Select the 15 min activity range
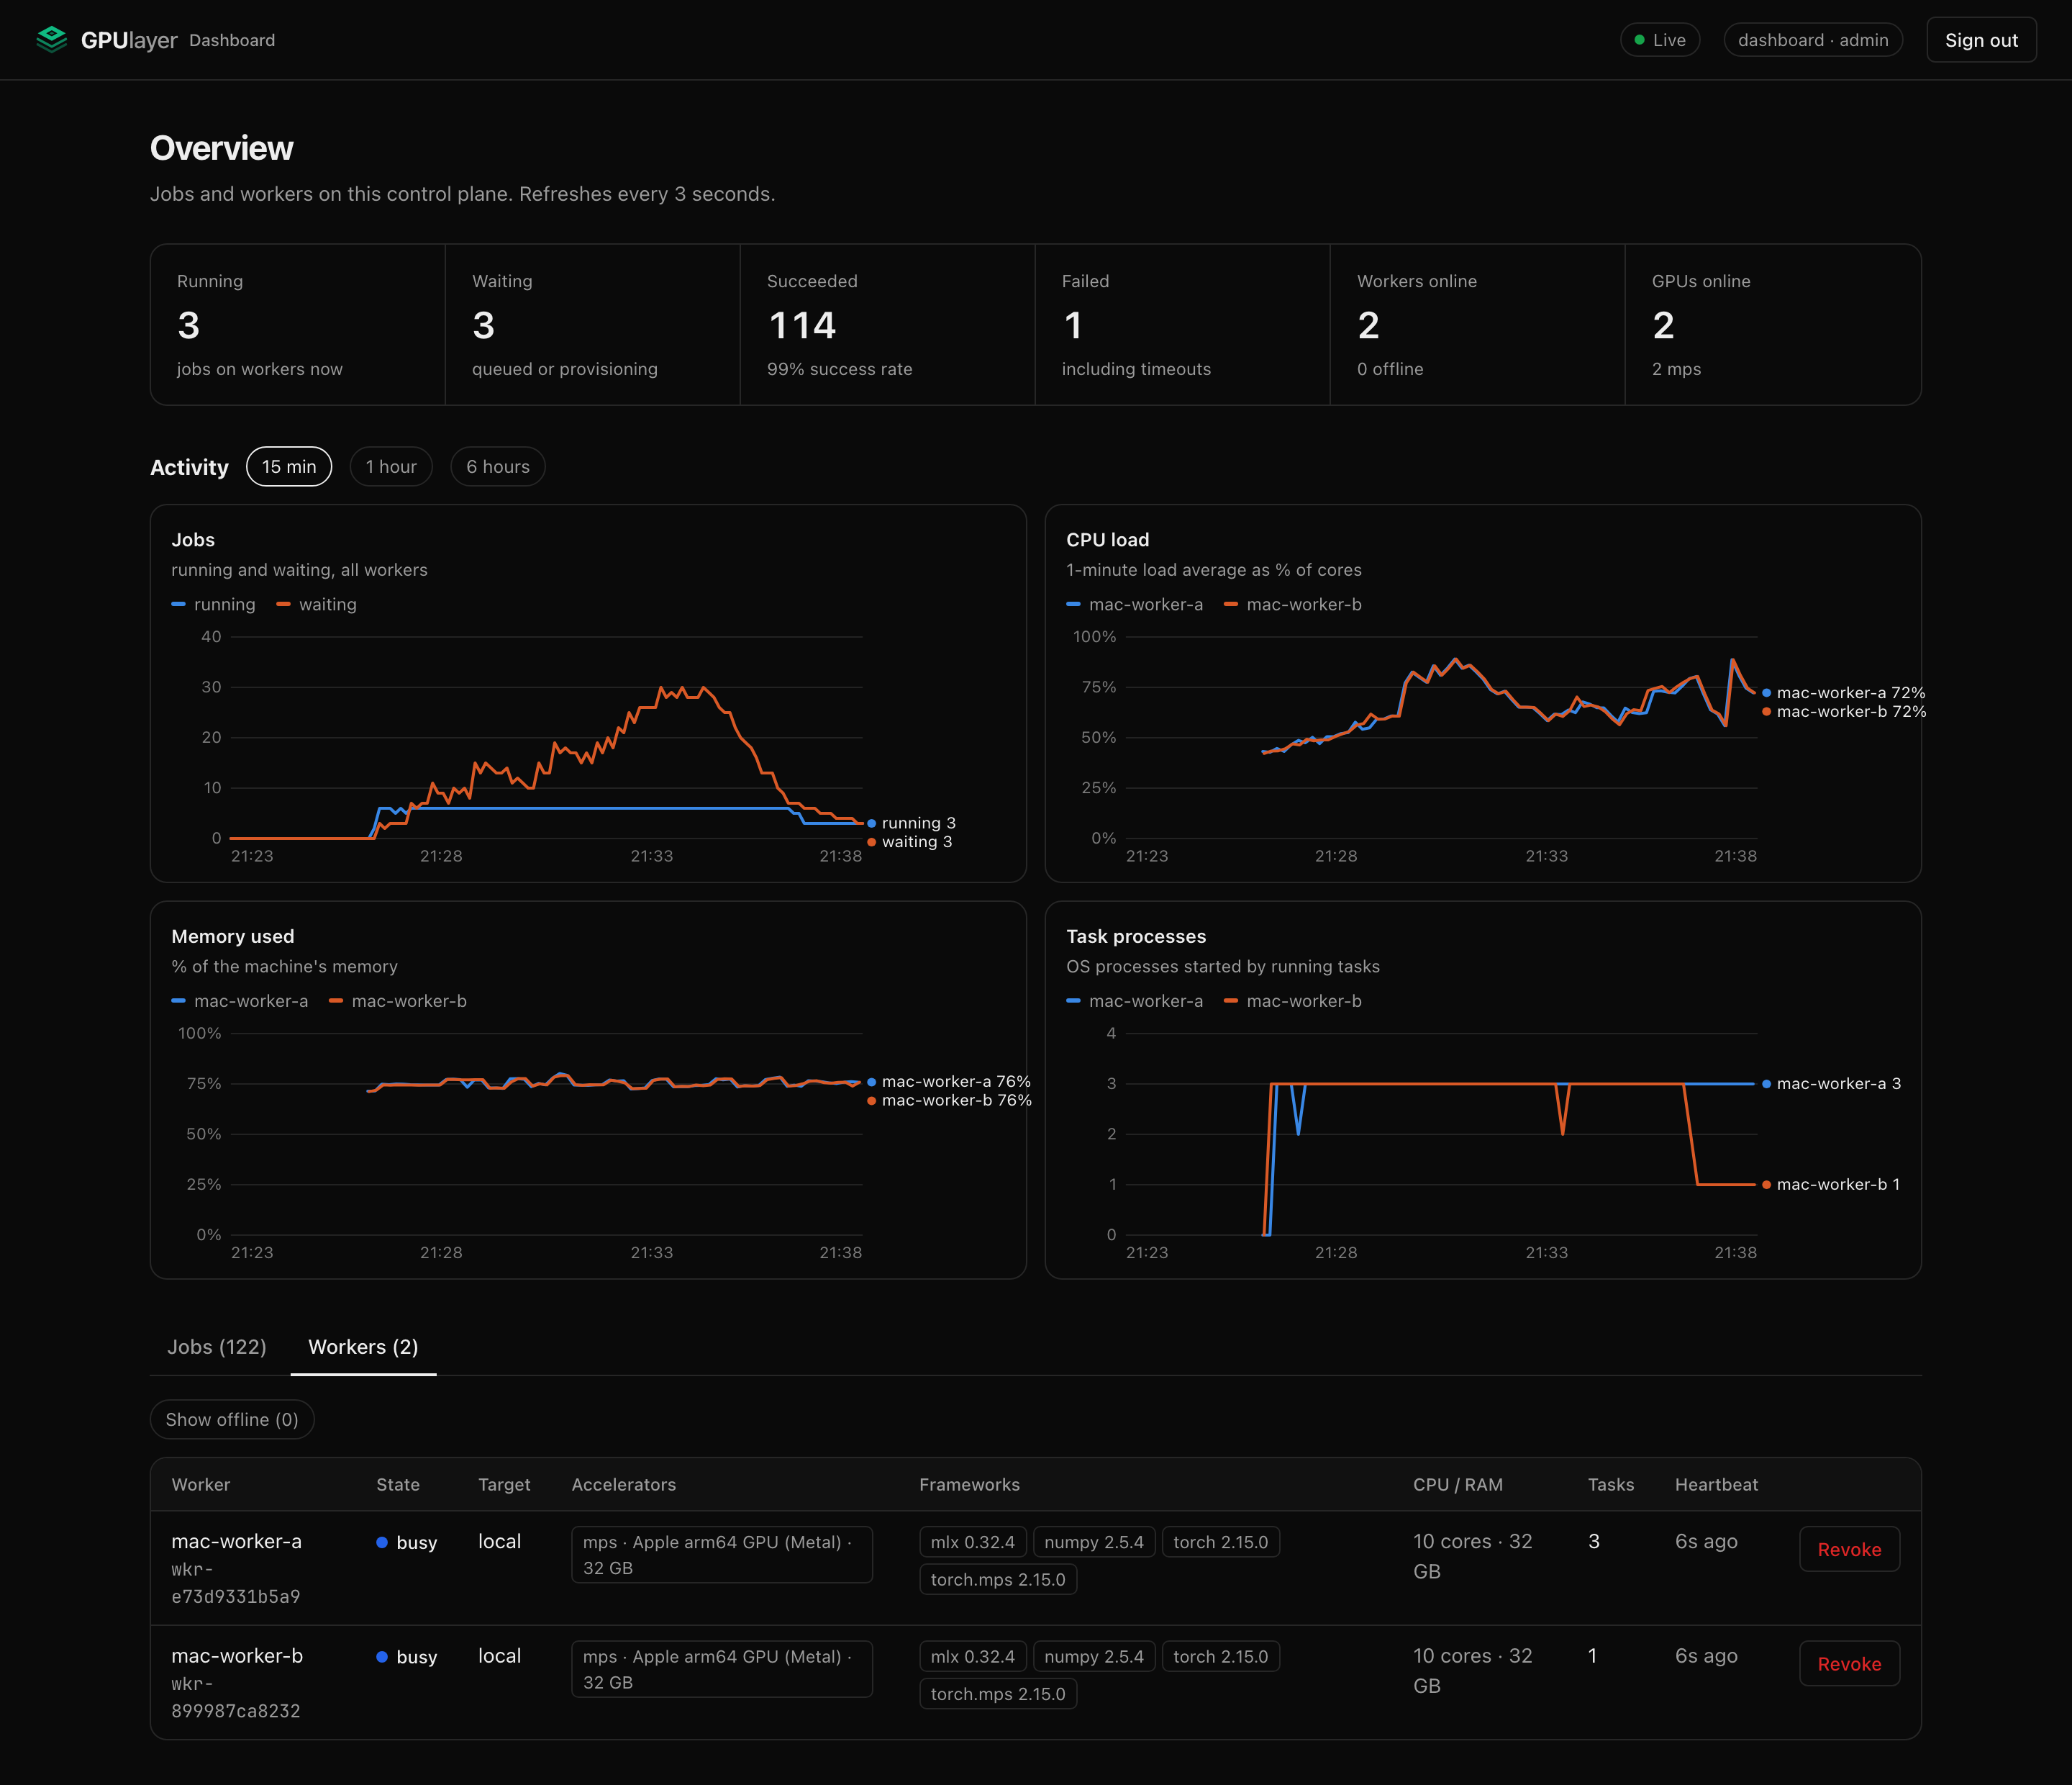2072x1785 pixels. (289, 466)
